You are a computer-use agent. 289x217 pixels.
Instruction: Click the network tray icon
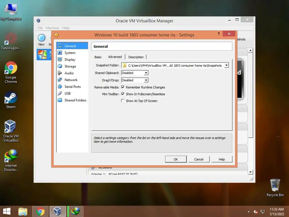[262, 212]
